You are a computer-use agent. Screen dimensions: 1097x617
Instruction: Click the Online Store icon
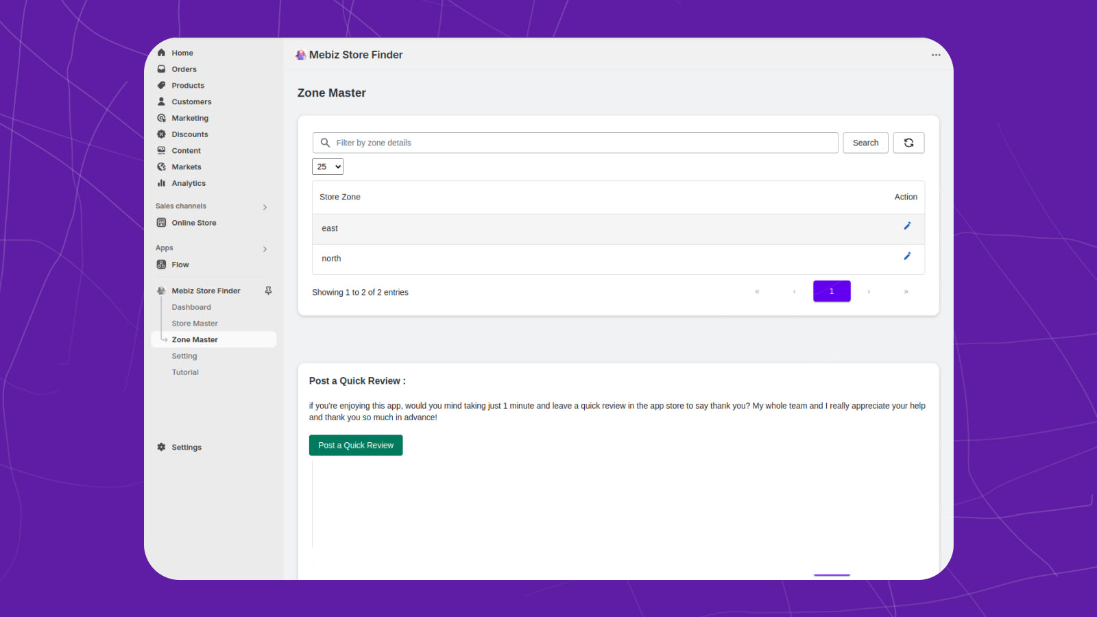(x=161, y=223)
